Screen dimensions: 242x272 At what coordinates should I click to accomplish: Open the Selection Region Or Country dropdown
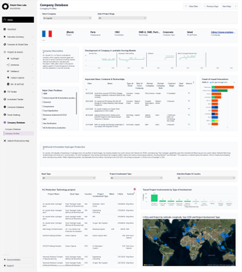(206, 178)
